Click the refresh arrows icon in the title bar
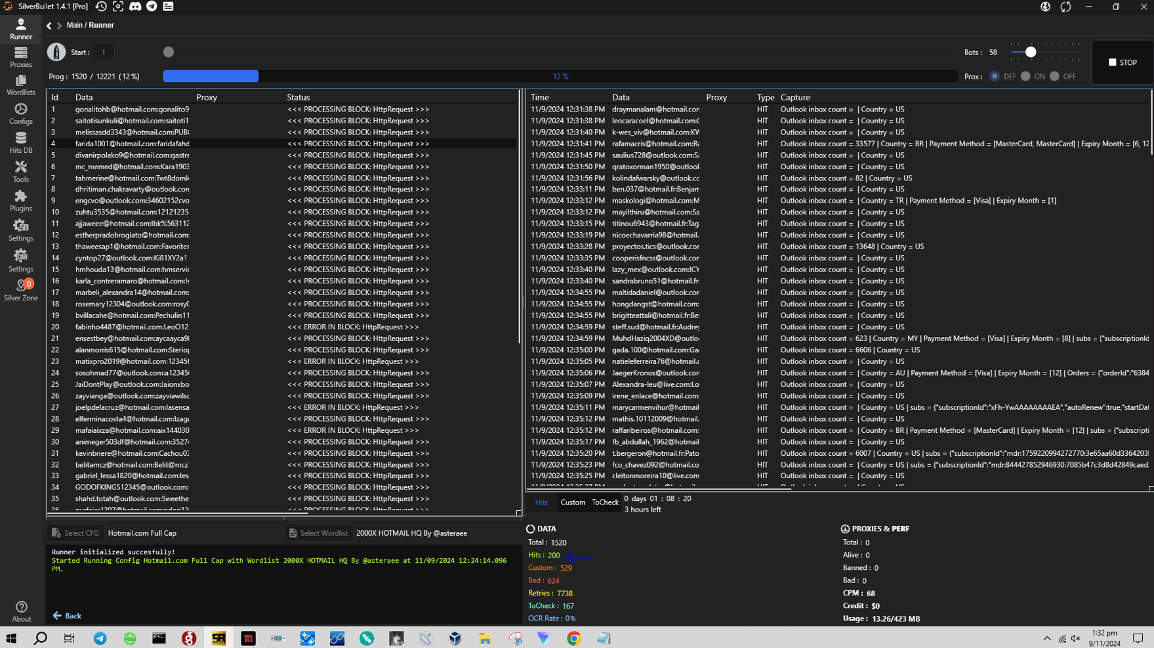Image resolution: width=1154 pixels, height=648 pixels. click(x=1065, y=7)
